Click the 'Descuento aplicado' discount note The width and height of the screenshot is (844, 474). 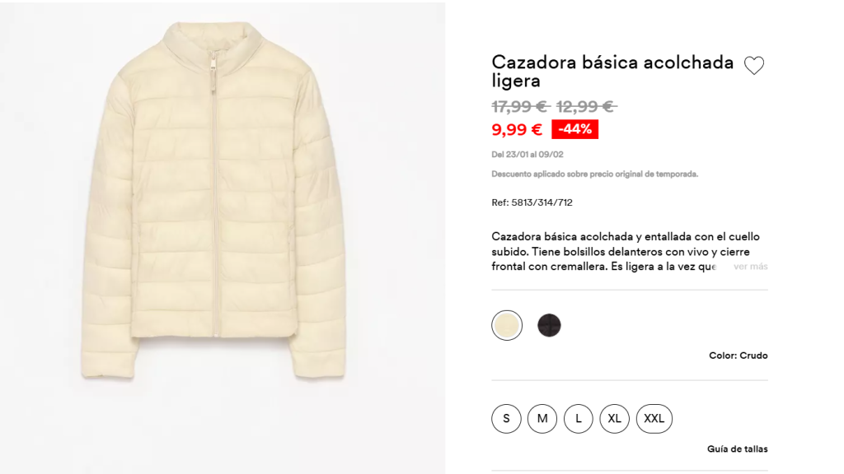click(x=594, y=174)
